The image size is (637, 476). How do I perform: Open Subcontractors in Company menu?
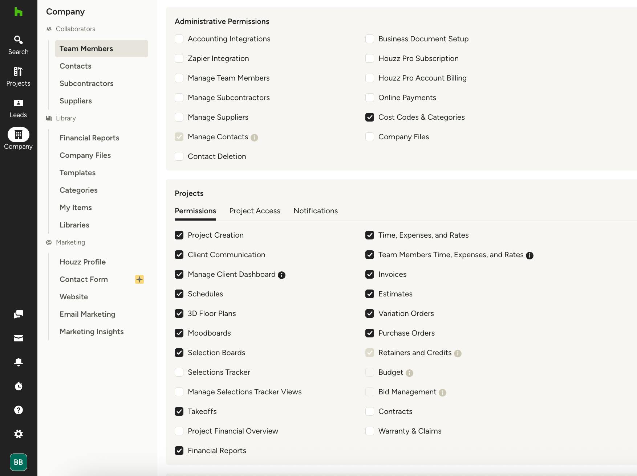click(x=86, y=83)
